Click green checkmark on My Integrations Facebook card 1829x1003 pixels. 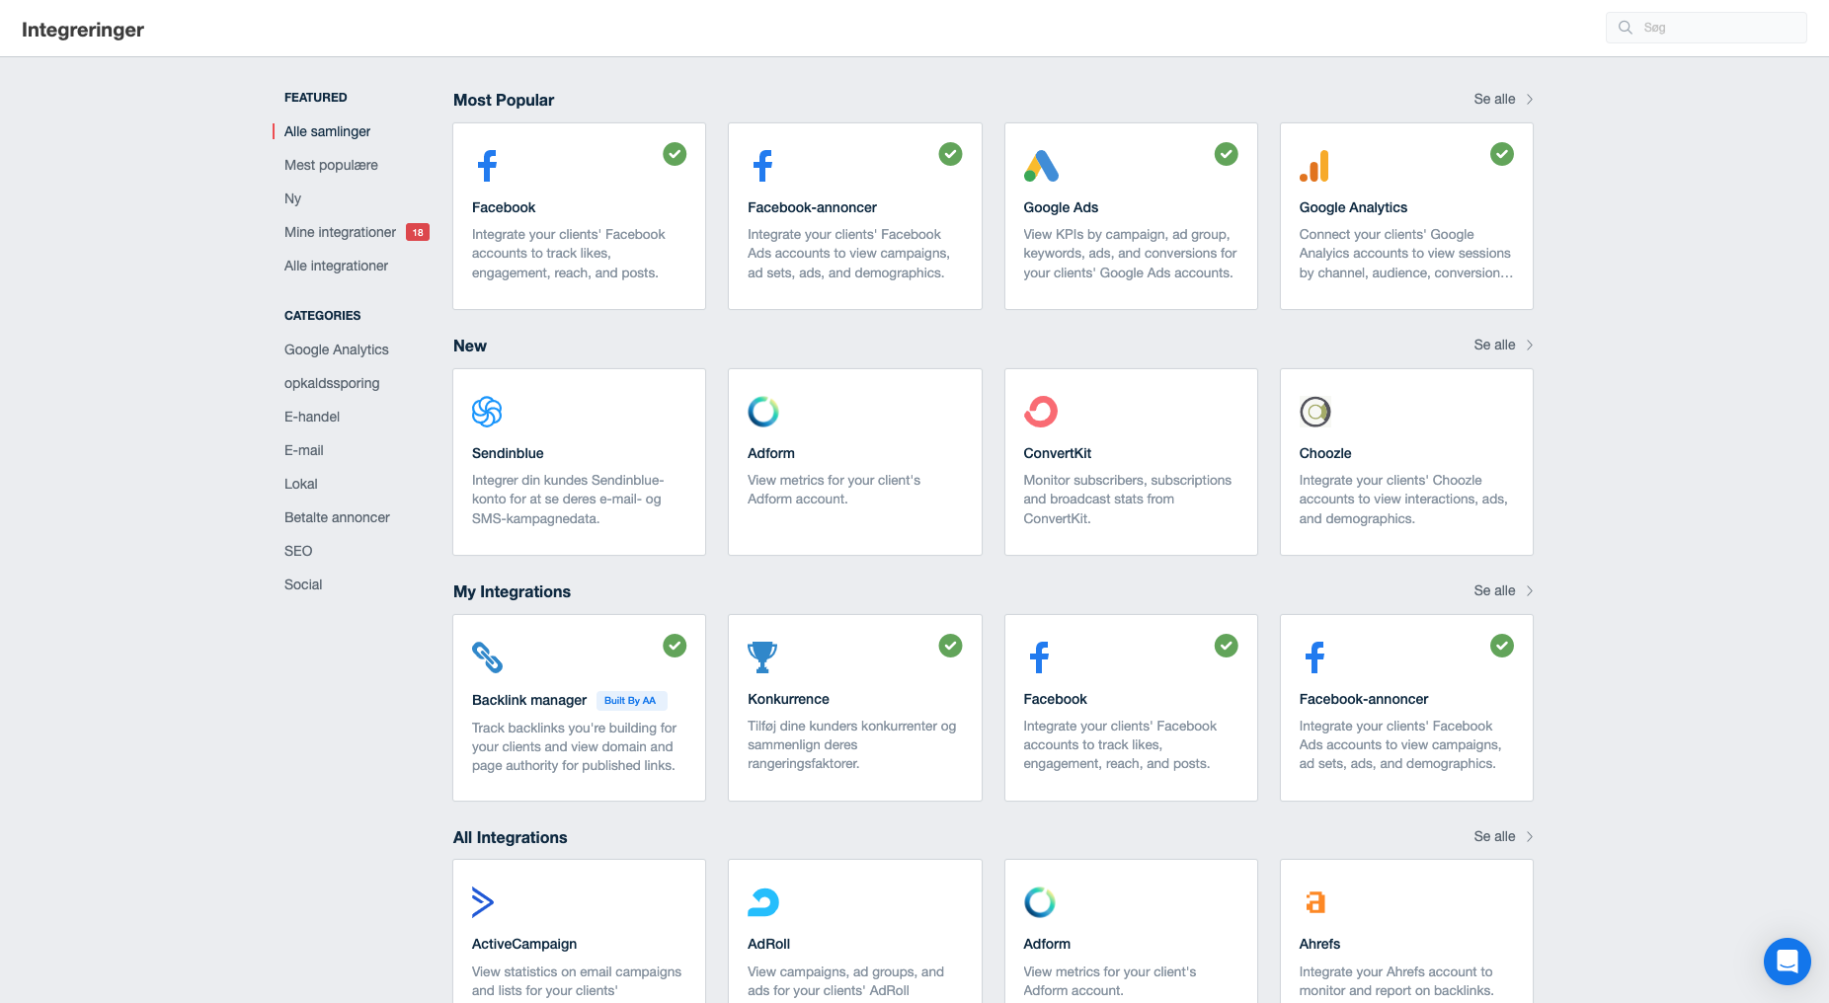pyautogui.click(x=1226, y=646)
